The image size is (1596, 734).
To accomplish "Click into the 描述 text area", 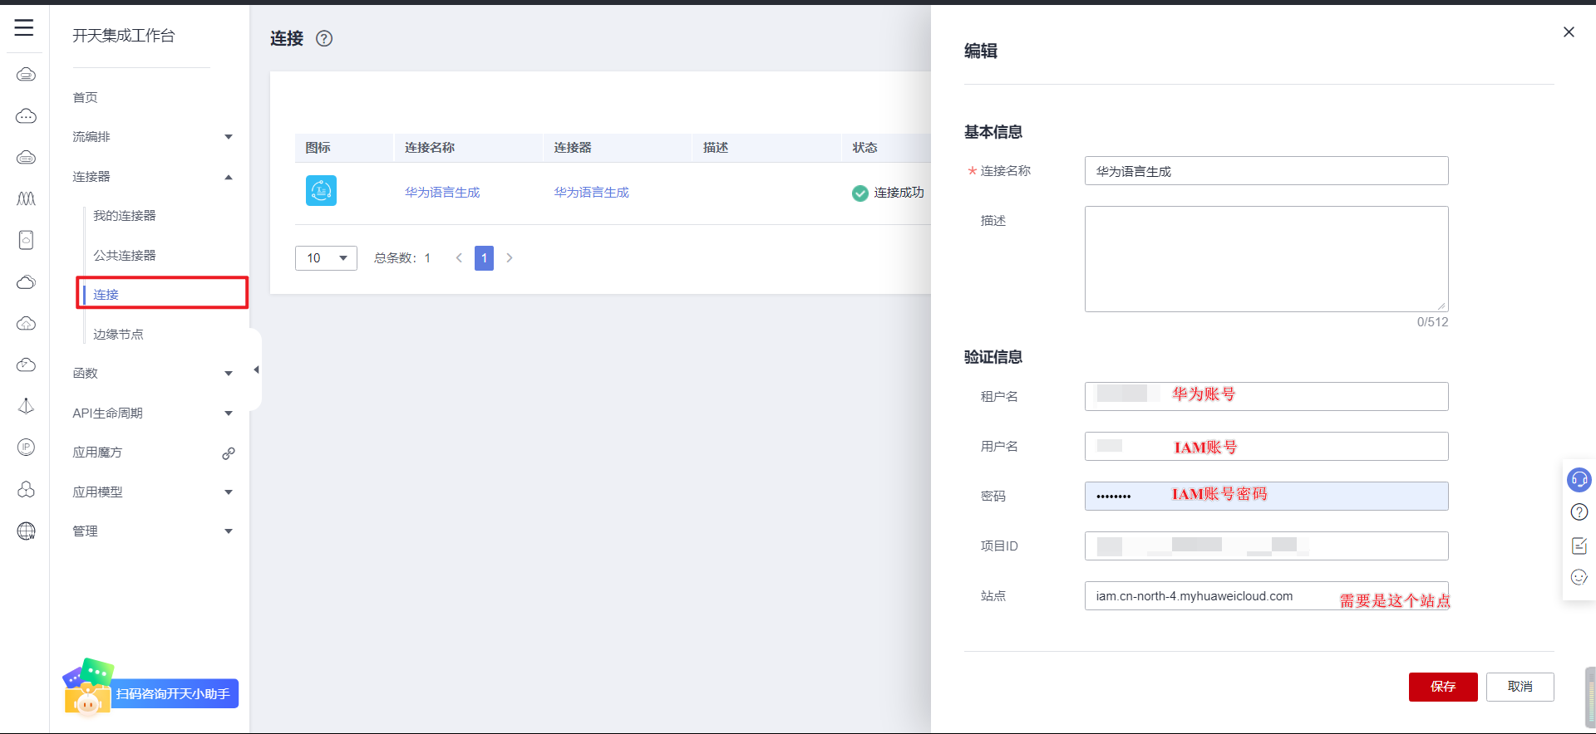I will 1266,259.
